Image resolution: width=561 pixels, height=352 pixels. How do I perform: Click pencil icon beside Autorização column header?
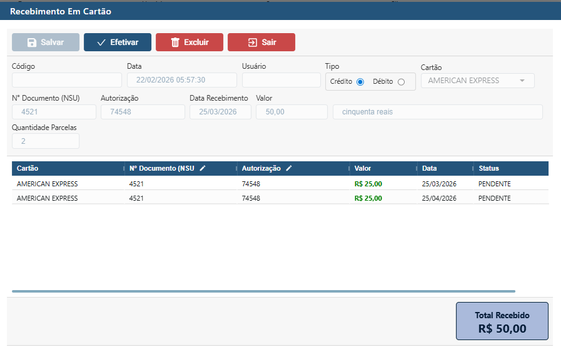click(288, 168)
